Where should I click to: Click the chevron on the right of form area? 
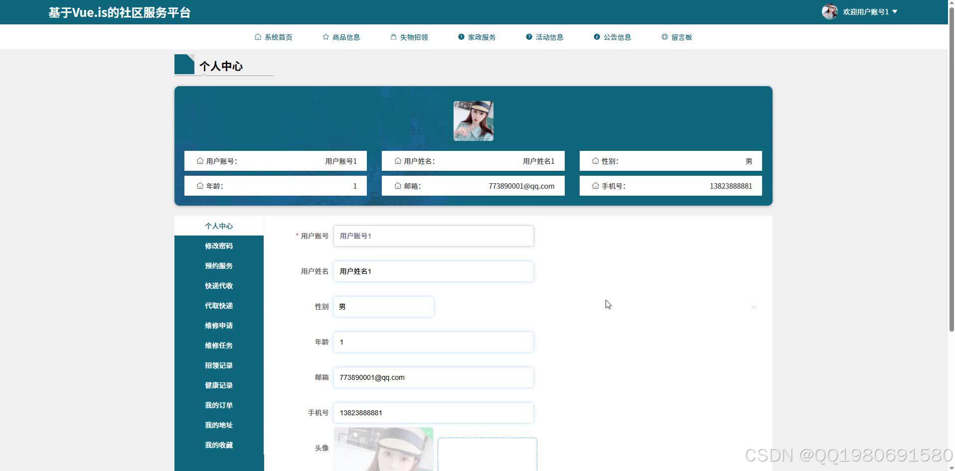[754, 307]
